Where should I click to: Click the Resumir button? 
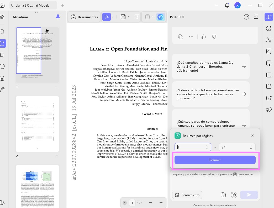pos(215,160)
